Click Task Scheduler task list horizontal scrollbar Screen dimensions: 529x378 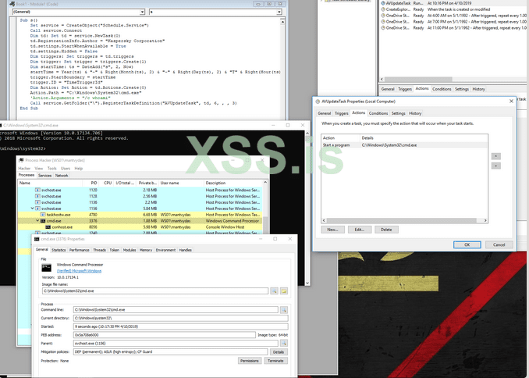(418, 80)
